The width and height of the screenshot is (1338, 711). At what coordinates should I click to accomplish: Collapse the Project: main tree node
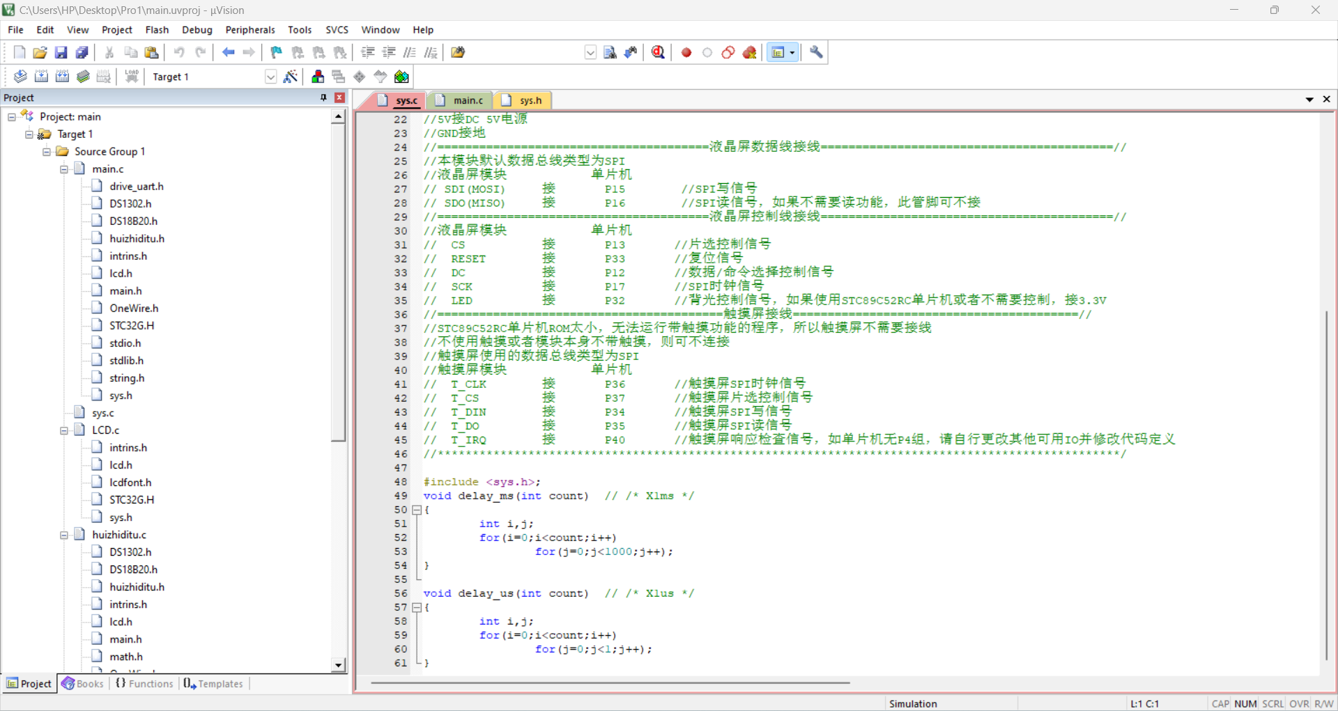(12, 117)
